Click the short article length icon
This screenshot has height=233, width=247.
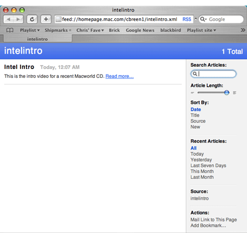pos(192,93)
